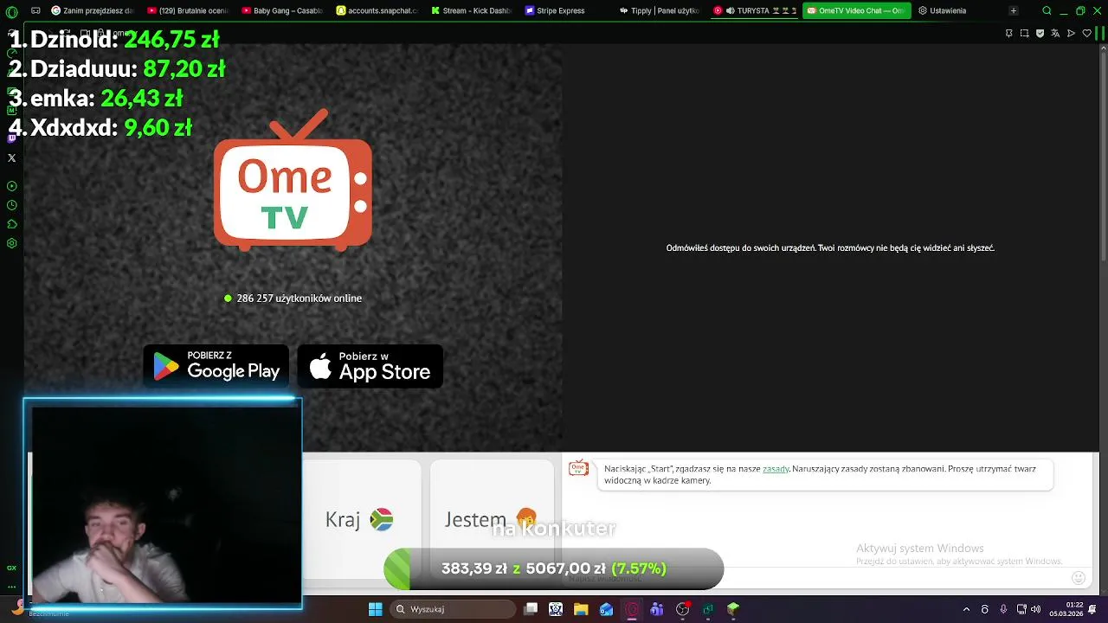The image size is (1108, 623).
Task: Open the send/flow arrow icon
Action: tap(1071, 33)
